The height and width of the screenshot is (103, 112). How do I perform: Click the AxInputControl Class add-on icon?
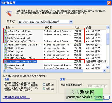click(6, 31)
